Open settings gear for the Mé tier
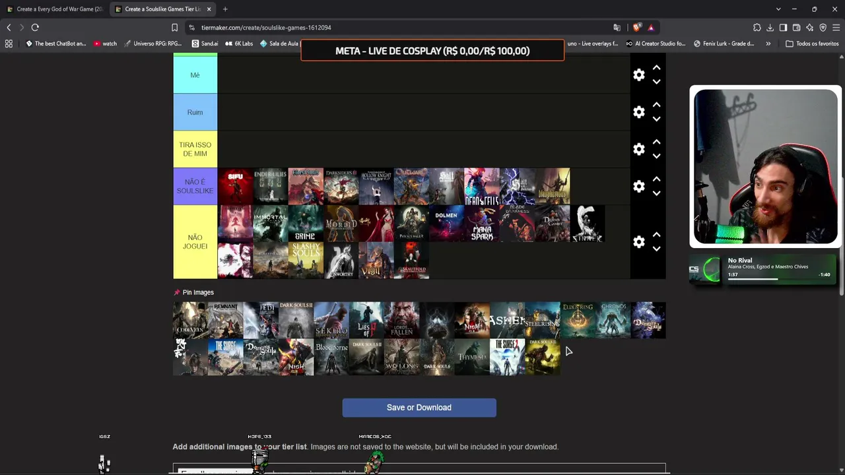The height and width of the screenshot is (475, 845). coord(638,75)
